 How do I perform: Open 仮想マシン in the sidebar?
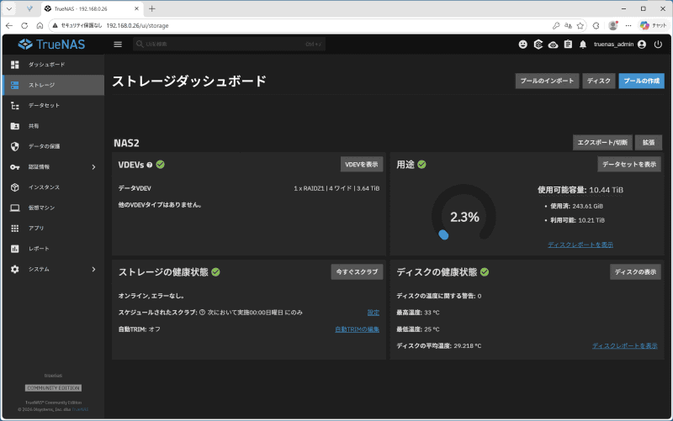pyautogui.click(x=53, y=208)
